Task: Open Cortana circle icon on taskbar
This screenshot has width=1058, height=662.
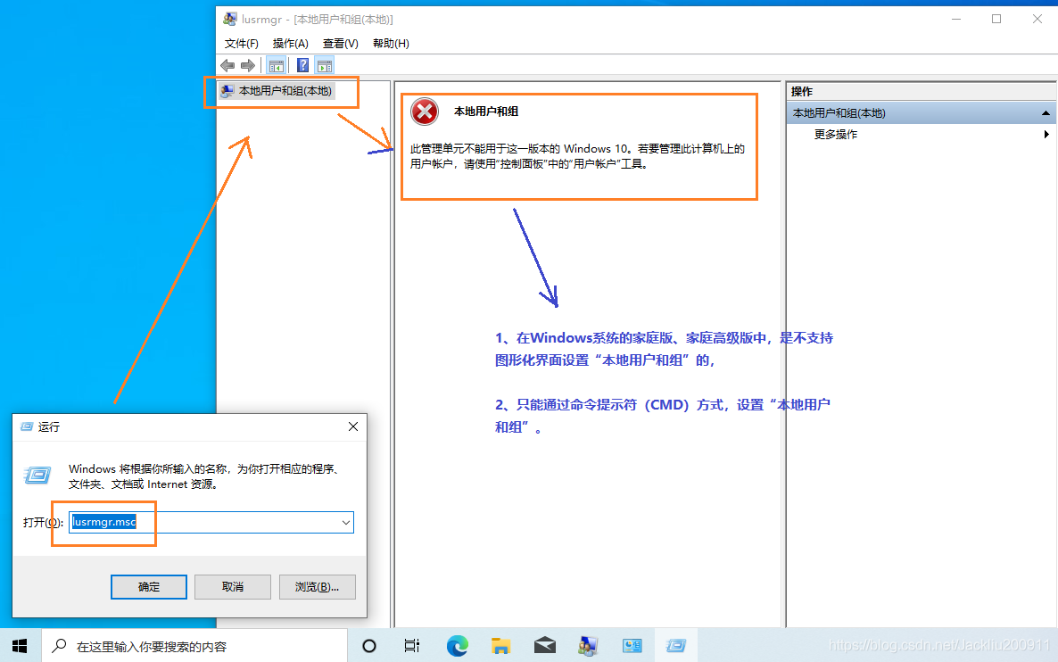Action: 369,646
